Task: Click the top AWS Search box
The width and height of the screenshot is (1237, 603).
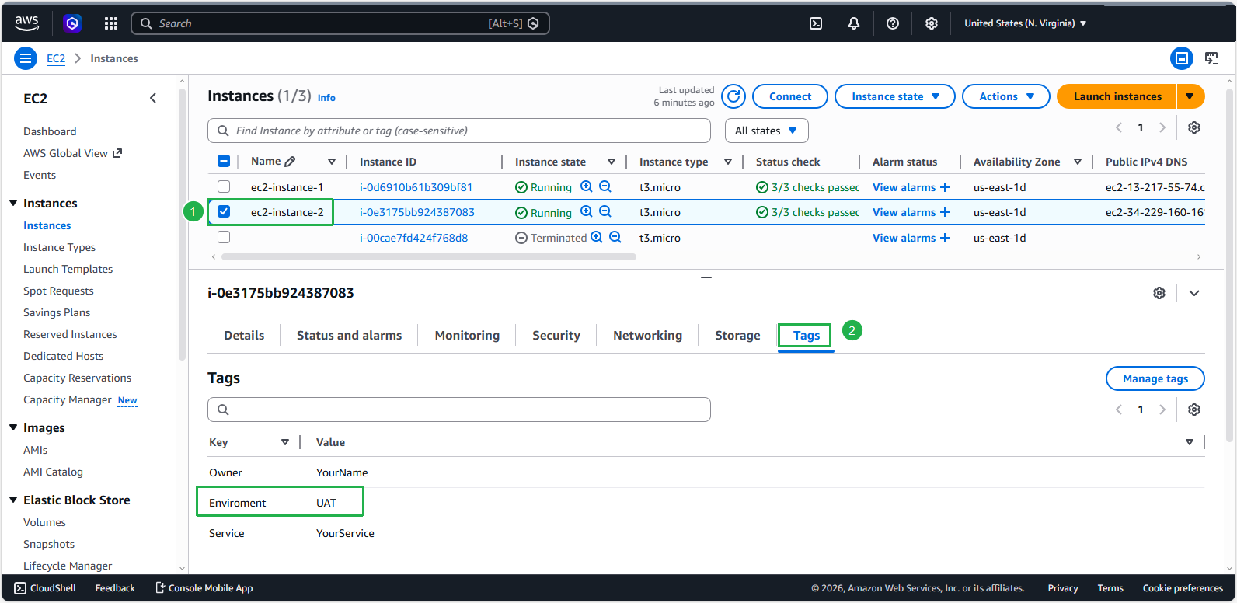Action: [340, 23]
